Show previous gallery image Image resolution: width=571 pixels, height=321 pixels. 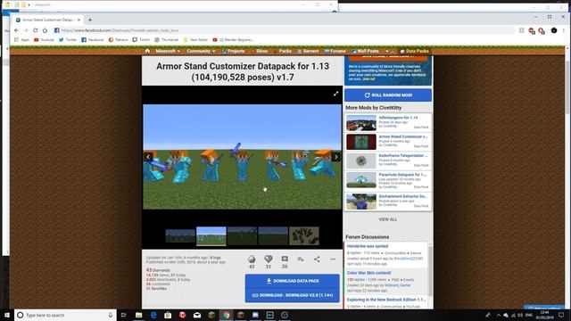(148, 157)
